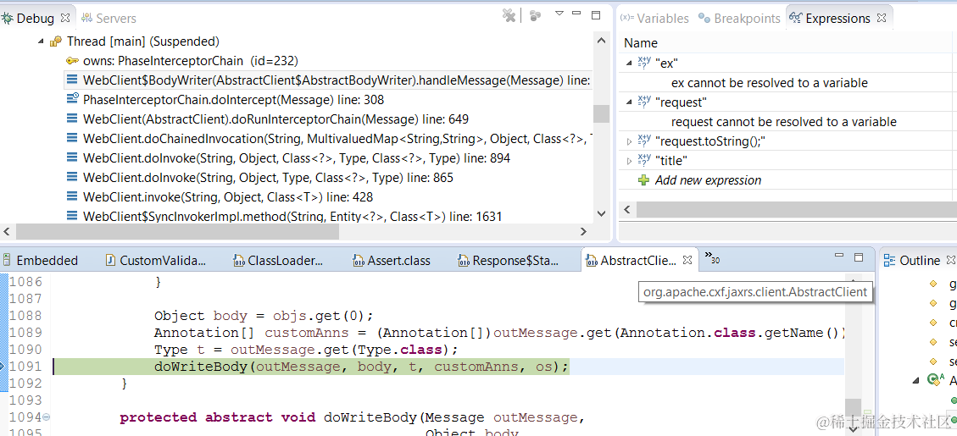This screenshot has height=436, width=957.
Task: Click Debug view horizontal scrollbar right arrow
Action: (583, 232)
